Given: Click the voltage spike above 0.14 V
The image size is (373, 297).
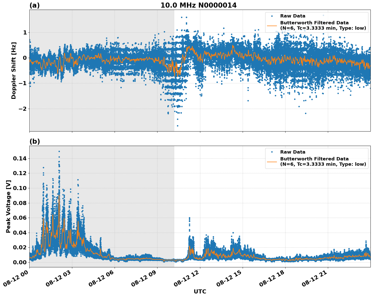Looking at the screenshot, I should (x=59, y=152).
